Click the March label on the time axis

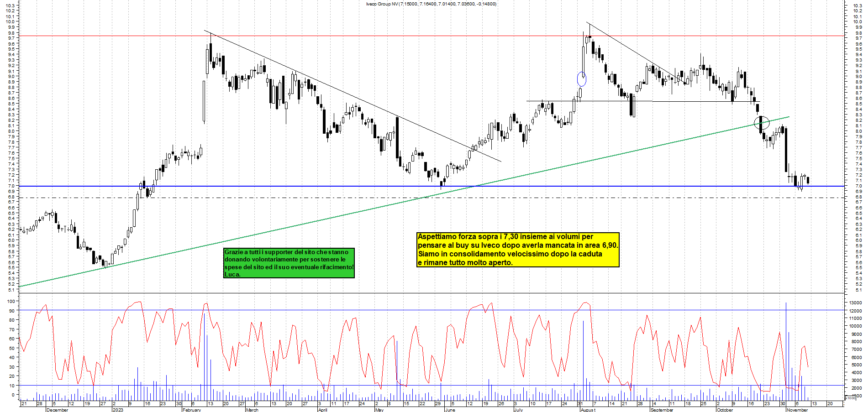tap(252, 410)
